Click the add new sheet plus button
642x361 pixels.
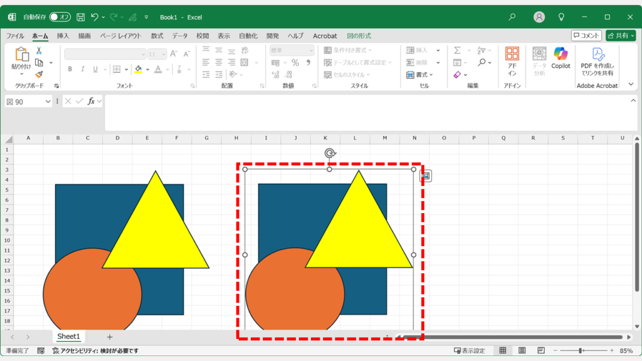click(x=110, y=337)
